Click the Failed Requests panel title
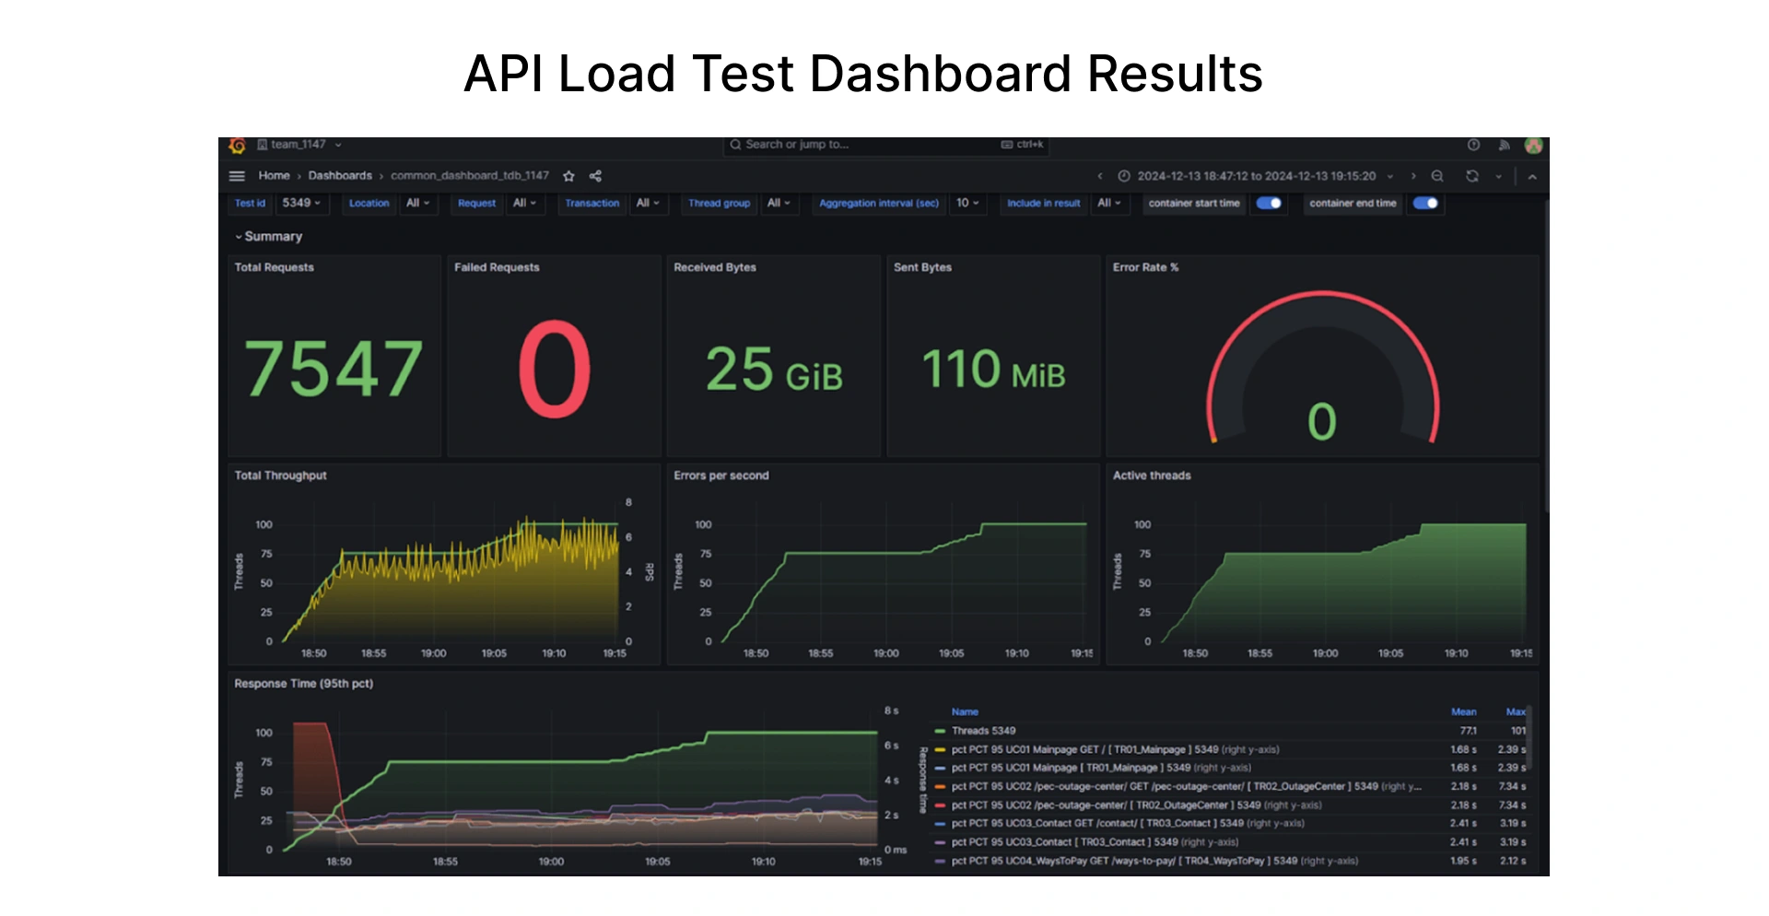Viewport: 1769px width, 916px height. pos(497,267)
